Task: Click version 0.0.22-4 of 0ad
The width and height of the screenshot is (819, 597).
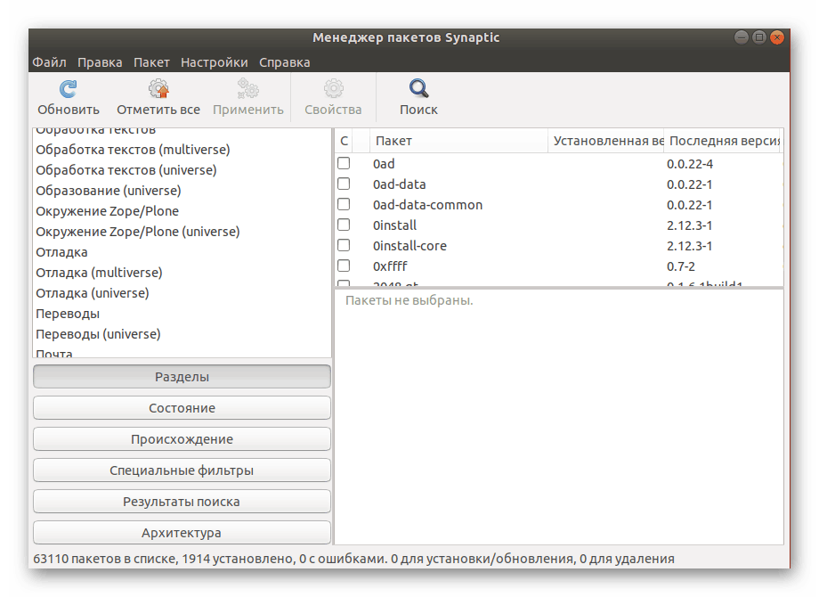Action: pyautogui.click(x=689, y=164)
